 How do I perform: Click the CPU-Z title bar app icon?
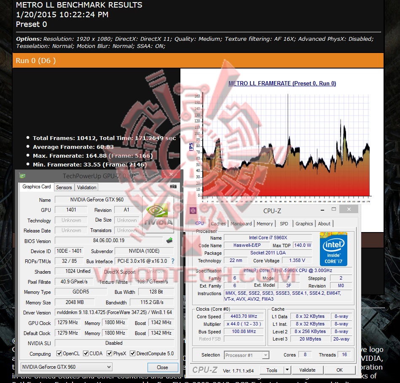193,211
